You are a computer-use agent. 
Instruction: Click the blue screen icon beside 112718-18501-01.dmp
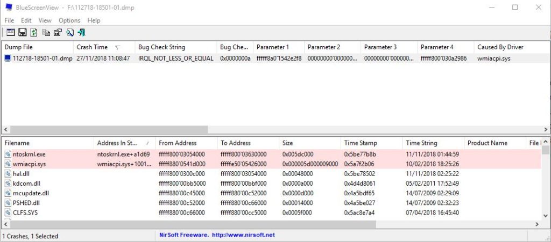tap(8, 58)
